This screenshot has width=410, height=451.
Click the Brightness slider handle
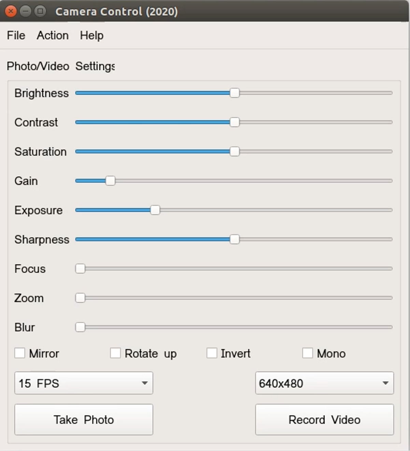click(235, 93)
